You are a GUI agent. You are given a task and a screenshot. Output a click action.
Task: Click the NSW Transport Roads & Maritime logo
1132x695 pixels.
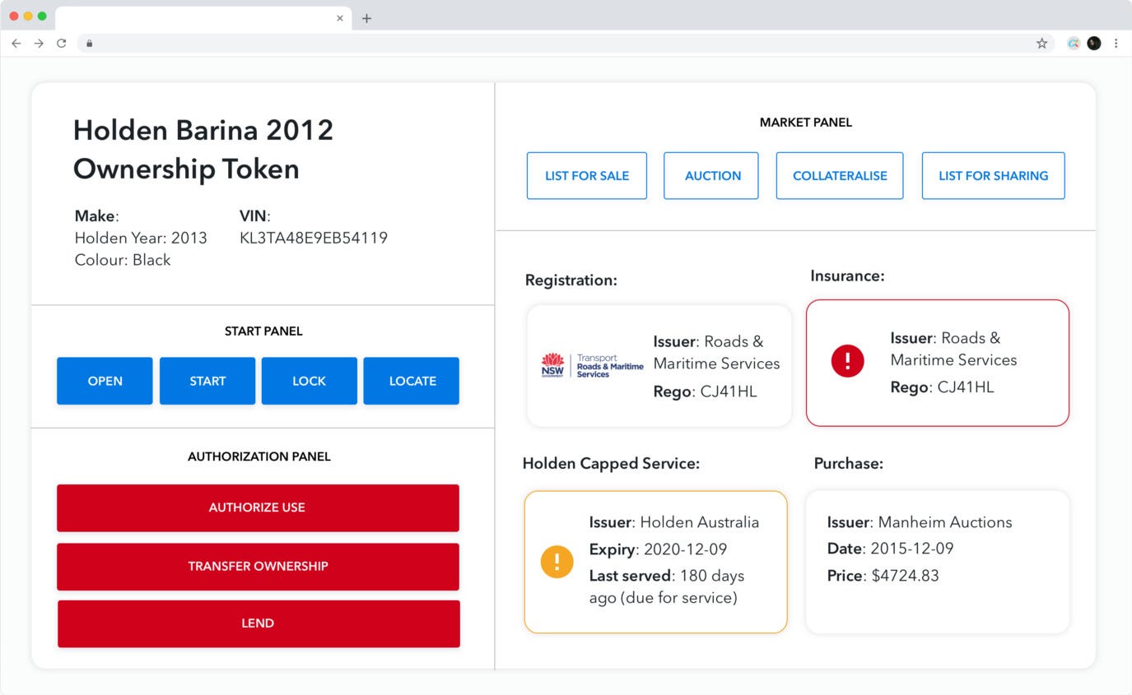click(x=592, y=366)
